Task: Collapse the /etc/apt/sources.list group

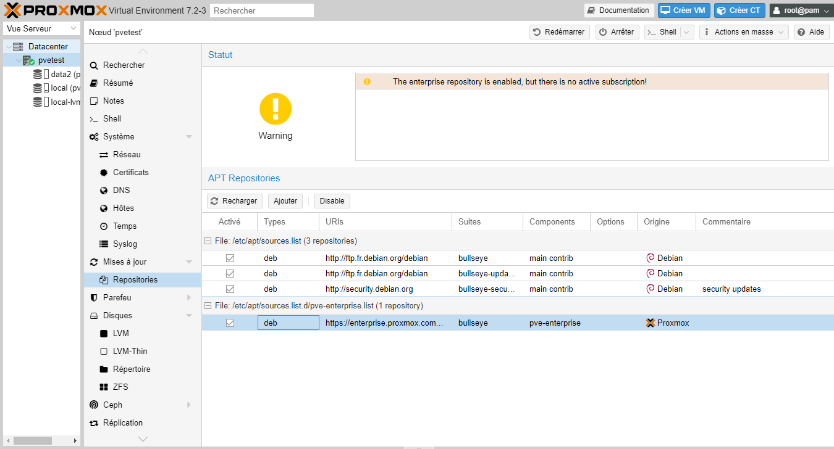Action: 208,241
